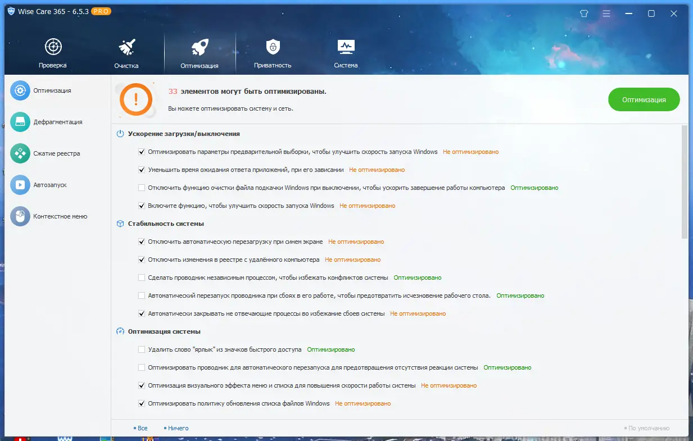Select Сжатие реестра in the sidebar
Image resolution: width=693 pixels, height=441 pixels.
(57, 153)
